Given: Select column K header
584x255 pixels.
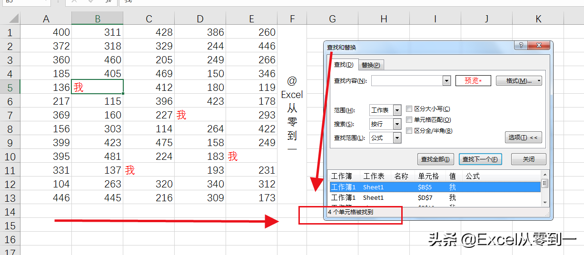Looking at the screenshot, I should (538, 19).
